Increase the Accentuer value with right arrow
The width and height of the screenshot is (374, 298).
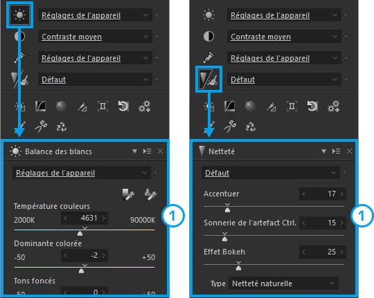pos(342,194)
